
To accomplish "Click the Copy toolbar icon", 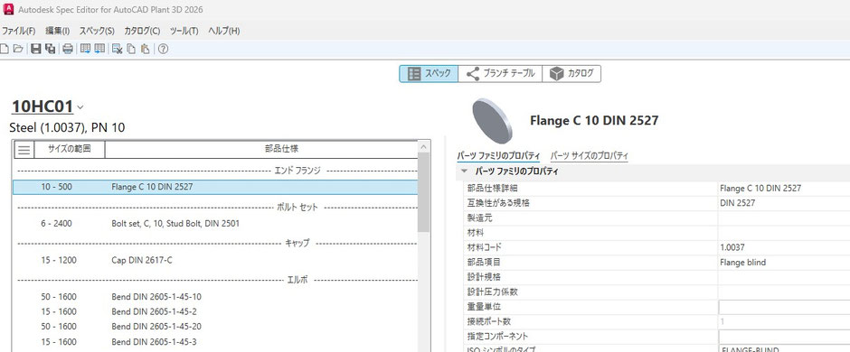I will coord(130,50).
